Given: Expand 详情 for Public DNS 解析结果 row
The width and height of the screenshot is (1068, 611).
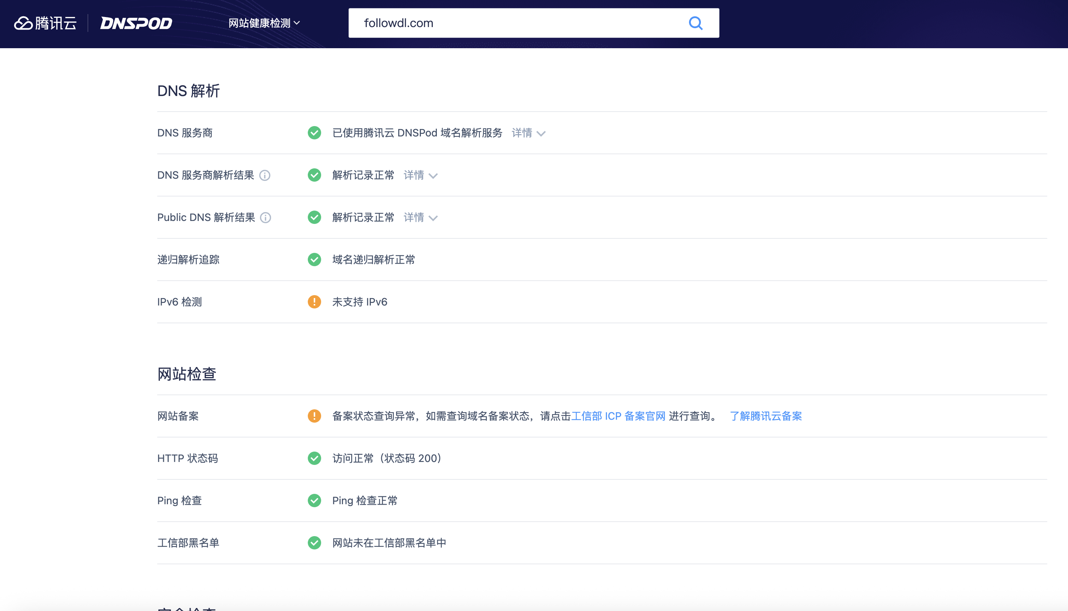Looking at the screenshot, I should pos(421,217).
